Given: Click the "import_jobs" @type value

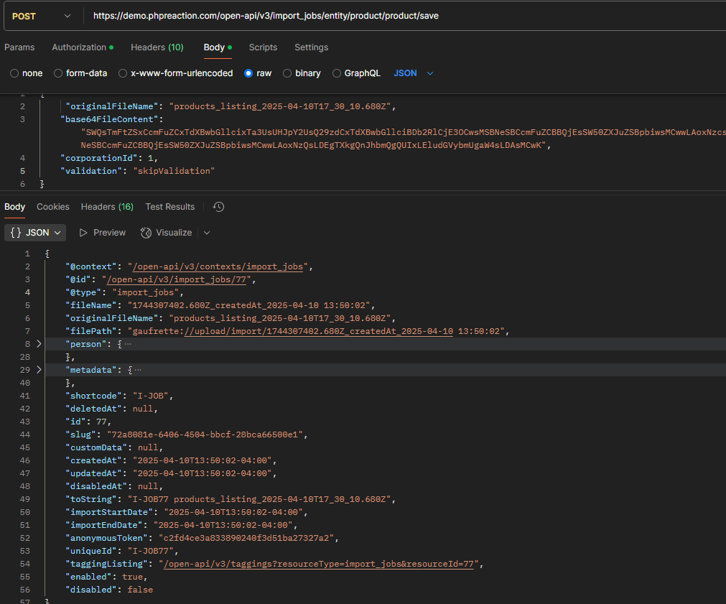Looking at the screenshot, I should pyautogui.click(x=145, y=292).
